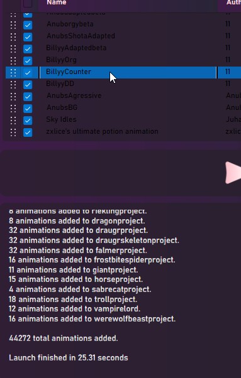Click the Author column header
The image size is (241, 378).
[x=233, y=3]
